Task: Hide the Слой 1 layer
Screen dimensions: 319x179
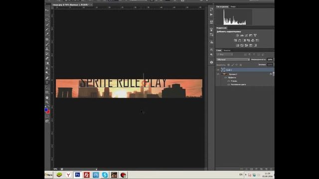Action: (x=218, y=70)
